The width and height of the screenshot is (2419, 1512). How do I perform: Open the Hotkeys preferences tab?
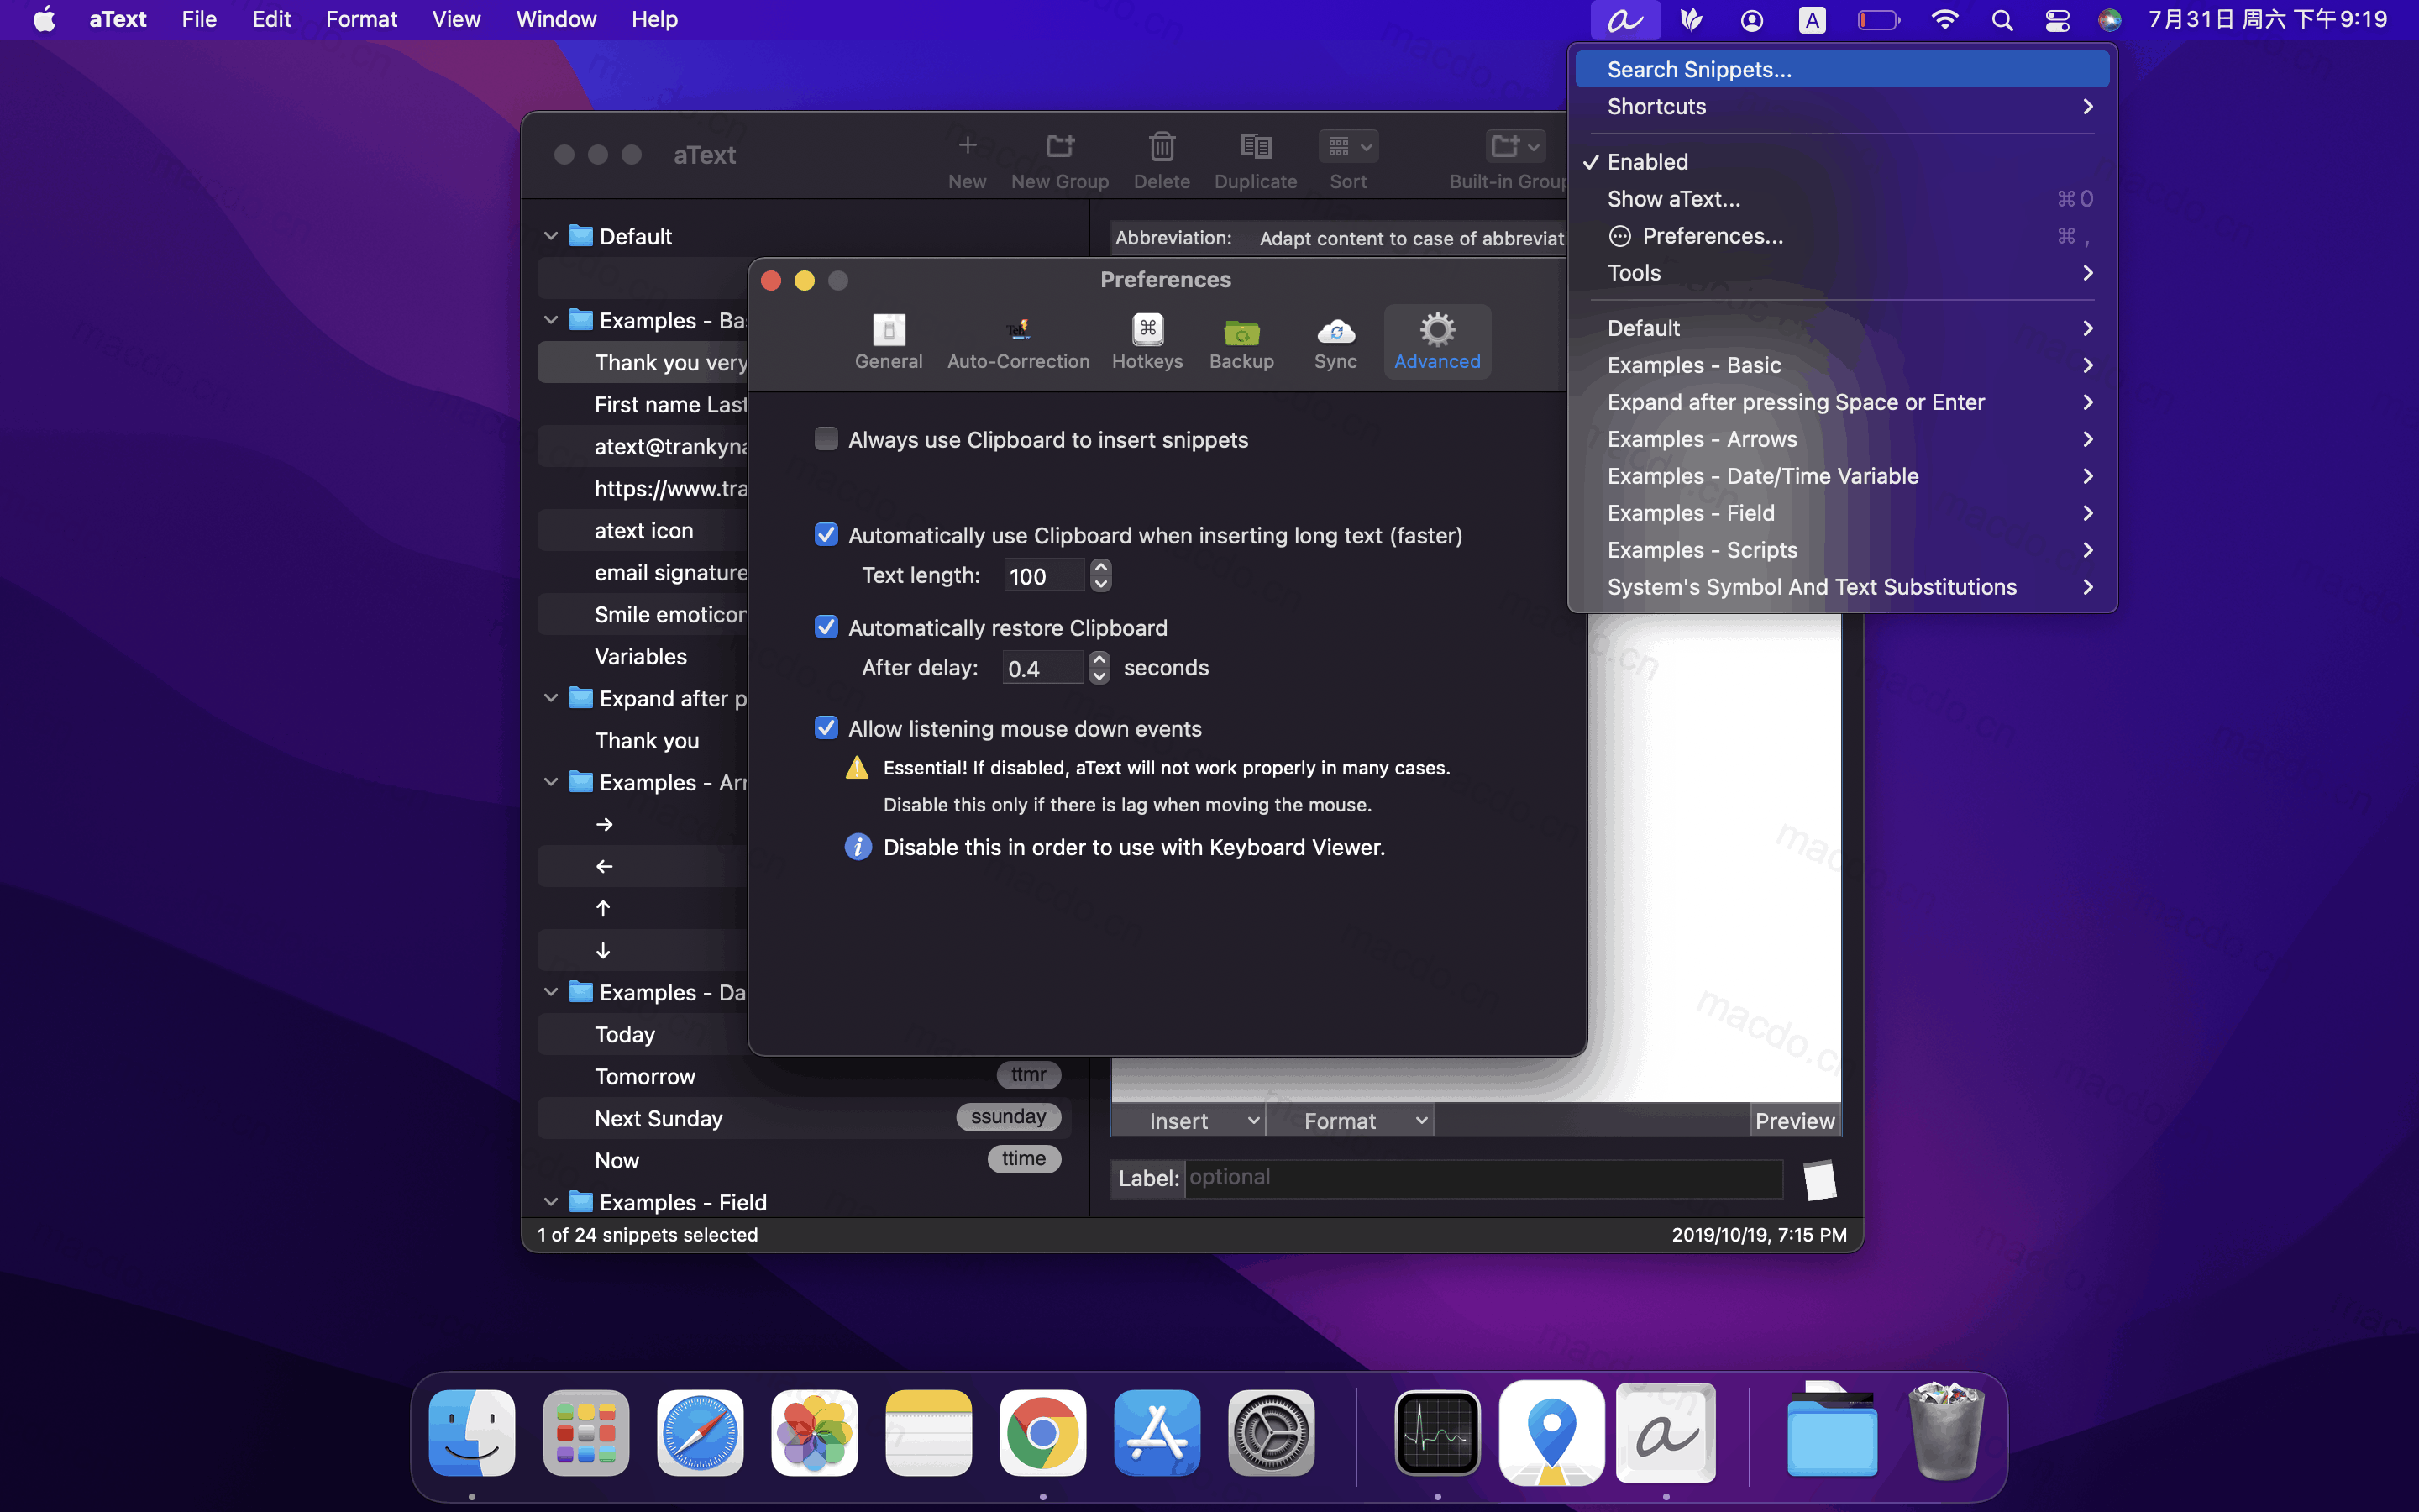1147,342
